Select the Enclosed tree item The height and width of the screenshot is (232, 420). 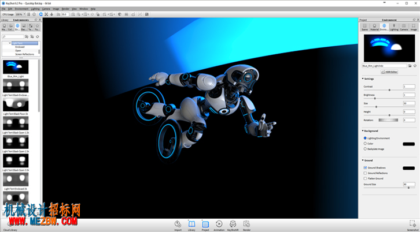[x=20, y=47]
